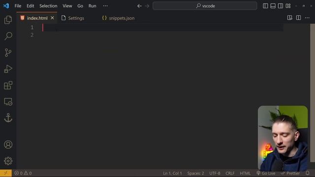This screenshot has height=177, width=315.
Task: Place cursor in editor line 1
Action: [x=163, y=28]
